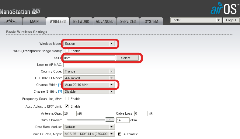The width and height of the screenshot is (240, 139).
Task: Enable the Frequency Scan List checkbox
Action: point(67,99)
